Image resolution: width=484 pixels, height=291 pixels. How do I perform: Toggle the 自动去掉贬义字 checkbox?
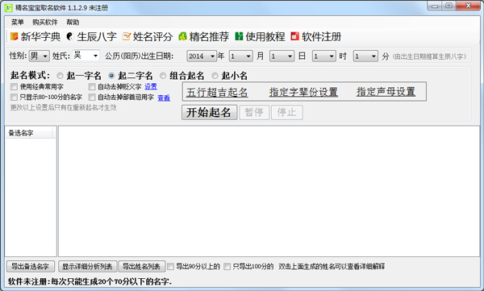click(92, 87)
